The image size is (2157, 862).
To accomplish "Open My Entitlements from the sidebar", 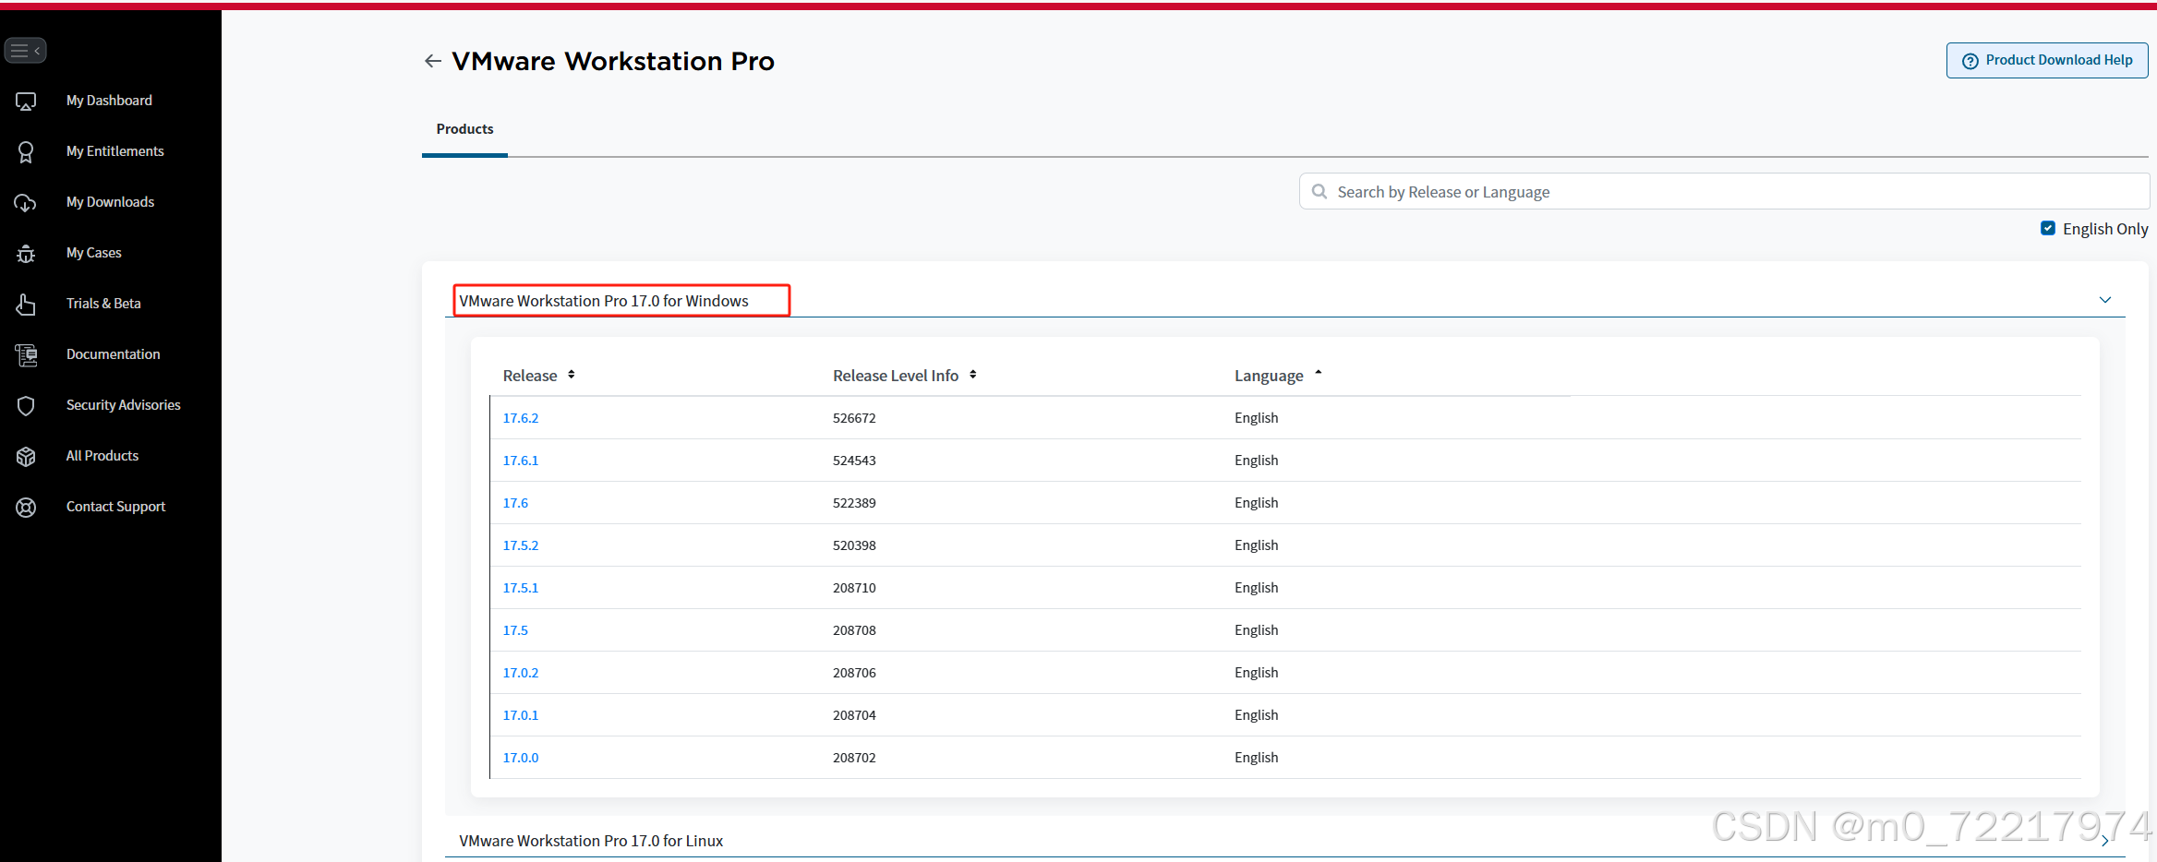I will click(x=25, y=151).
